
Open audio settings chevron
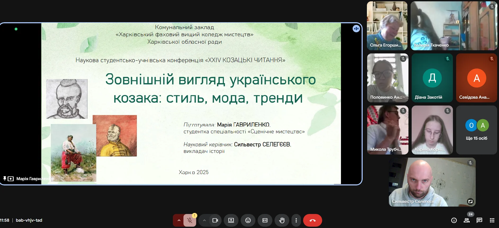[179, 220]
